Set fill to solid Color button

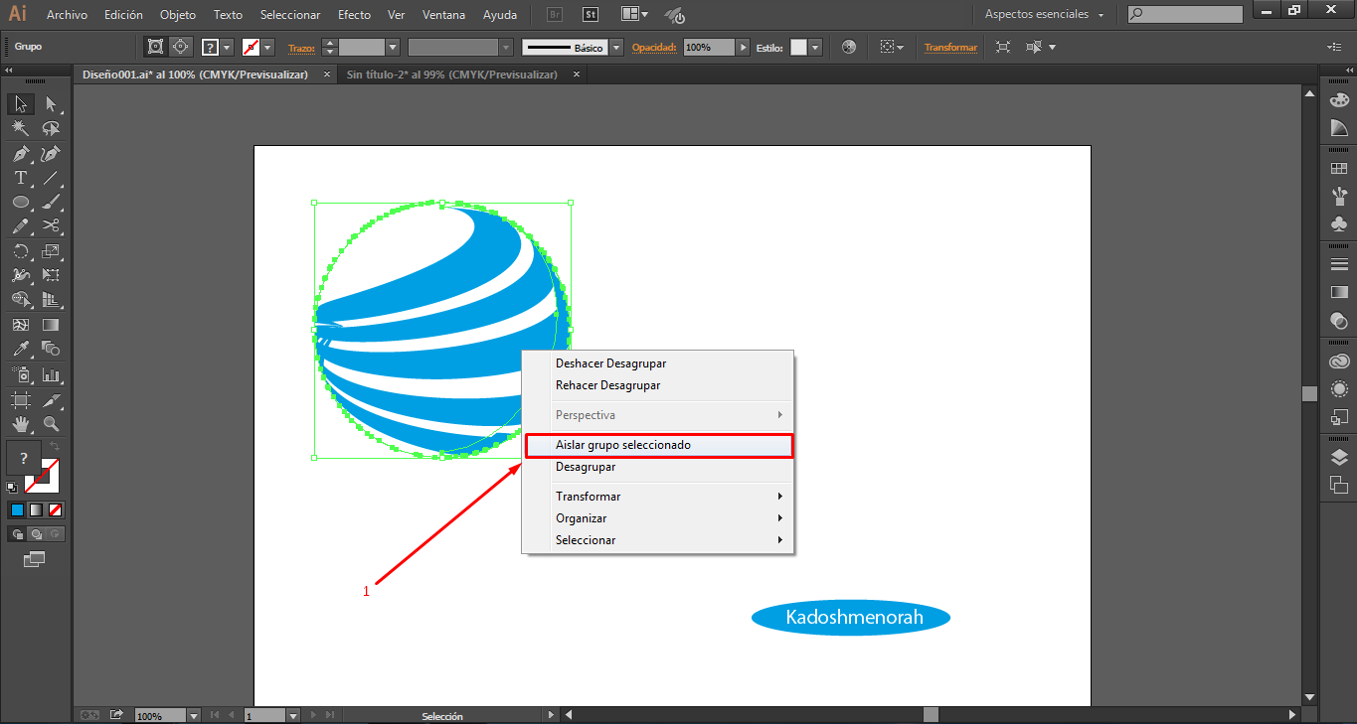(x=17, y=509)
